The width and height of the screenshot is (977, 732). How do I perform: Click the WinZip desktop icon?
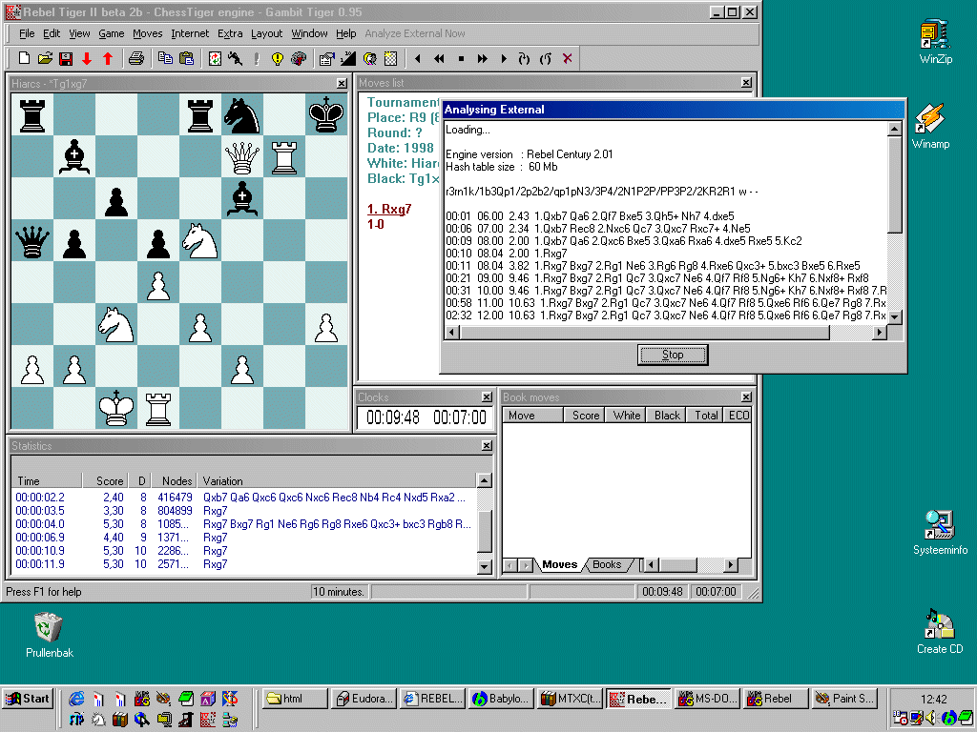[935, 41]
